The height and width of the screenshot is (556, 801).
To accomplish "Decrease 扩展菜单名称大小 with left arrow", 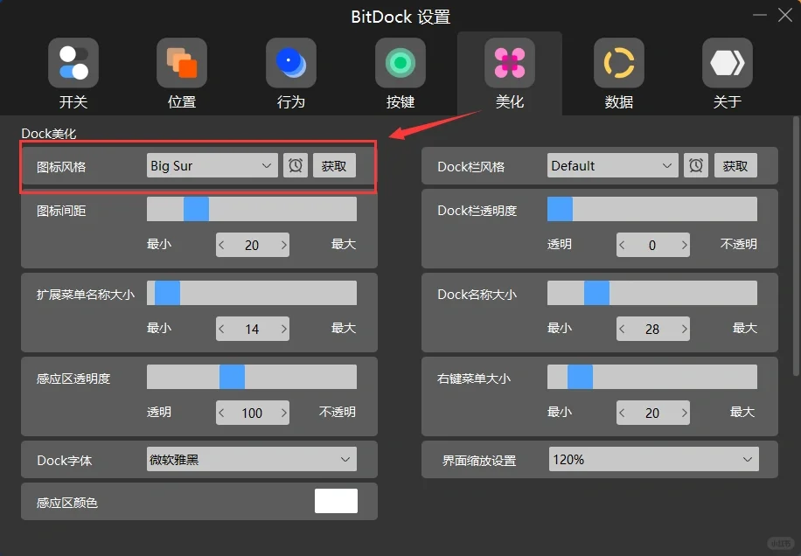I will tap(222, 329).
